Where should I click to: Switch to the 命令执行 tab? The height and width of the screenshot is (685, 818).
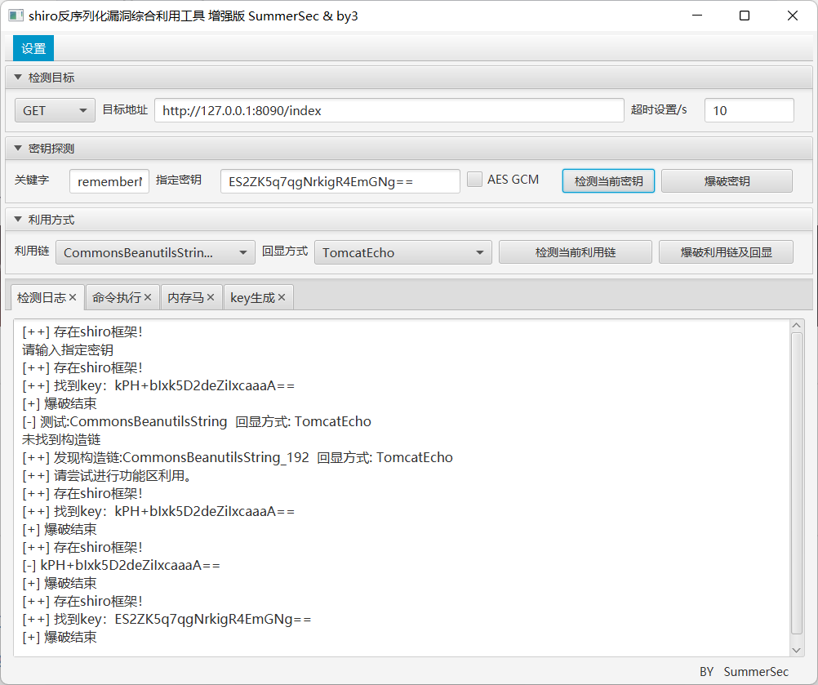[x=117, y=297]
